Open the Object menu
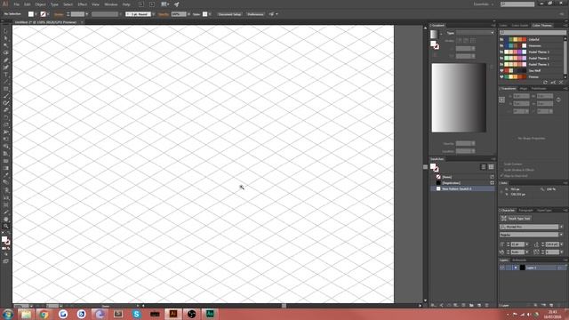Screen dimensions: 569x320 click(x=40, y=4)
